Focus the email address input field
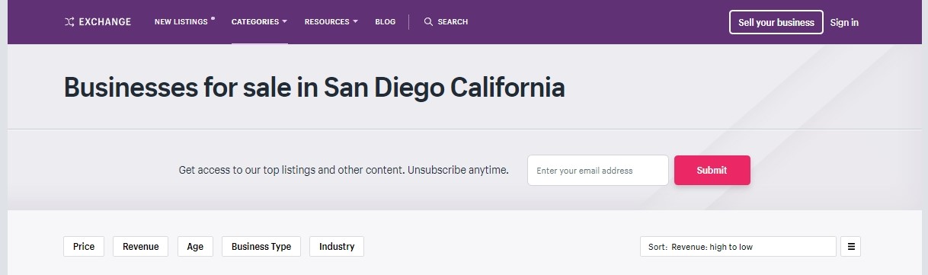 [598, 170]
